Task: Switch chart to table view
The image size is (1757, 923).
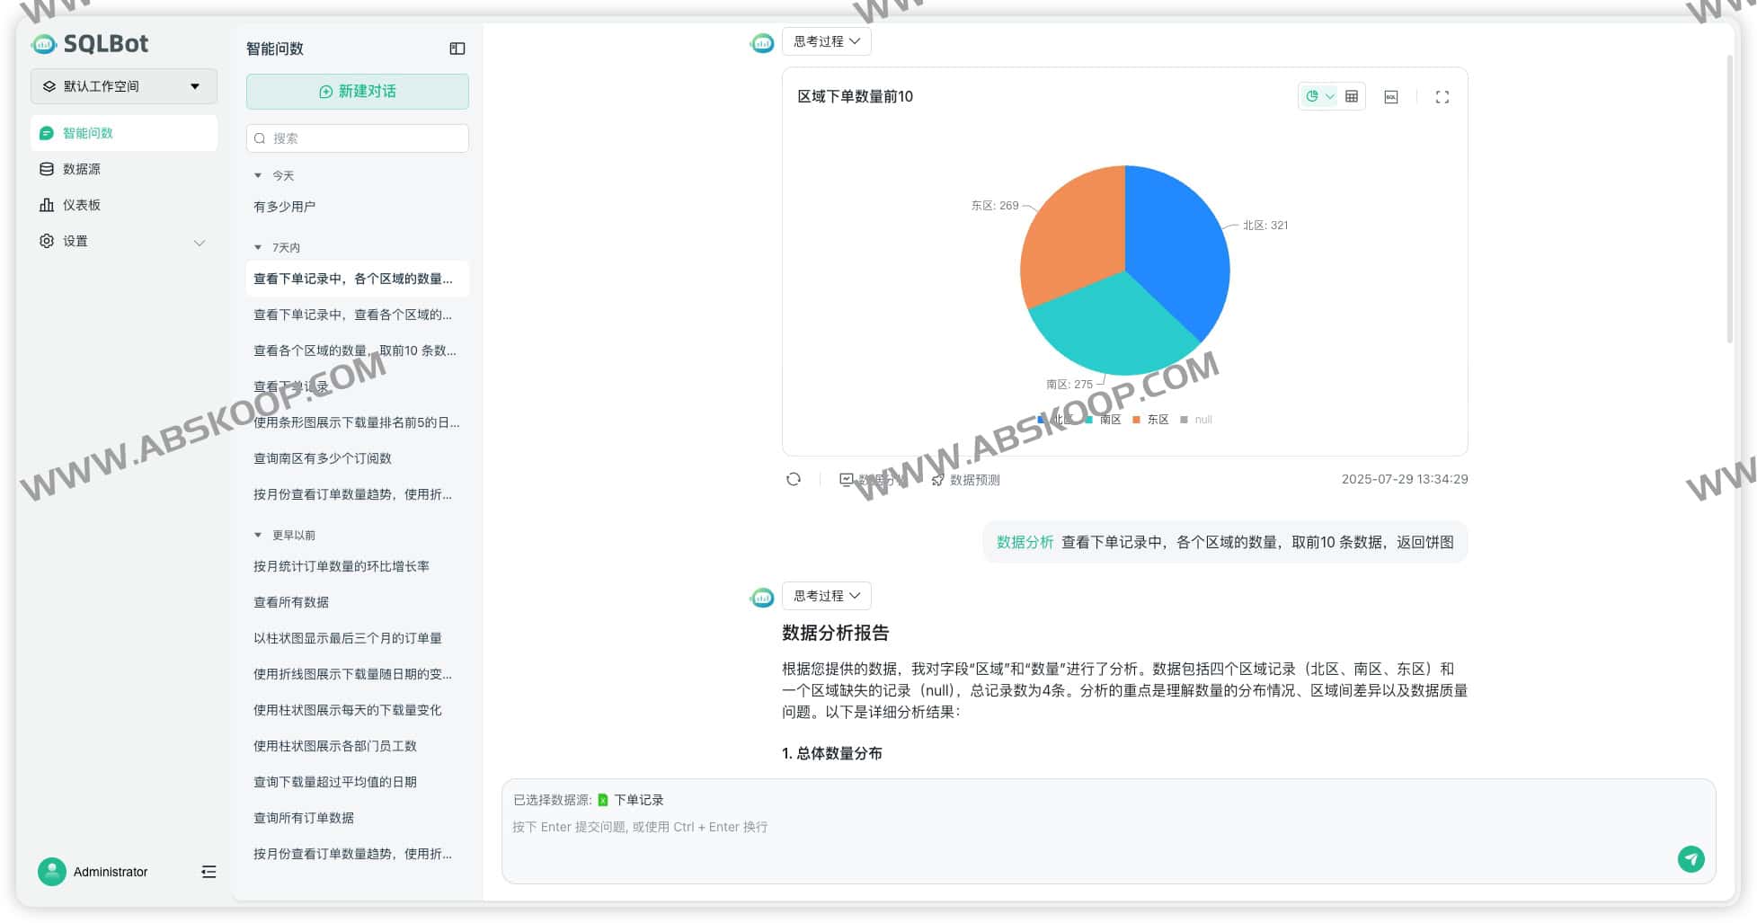Action: click(1353, 96)
